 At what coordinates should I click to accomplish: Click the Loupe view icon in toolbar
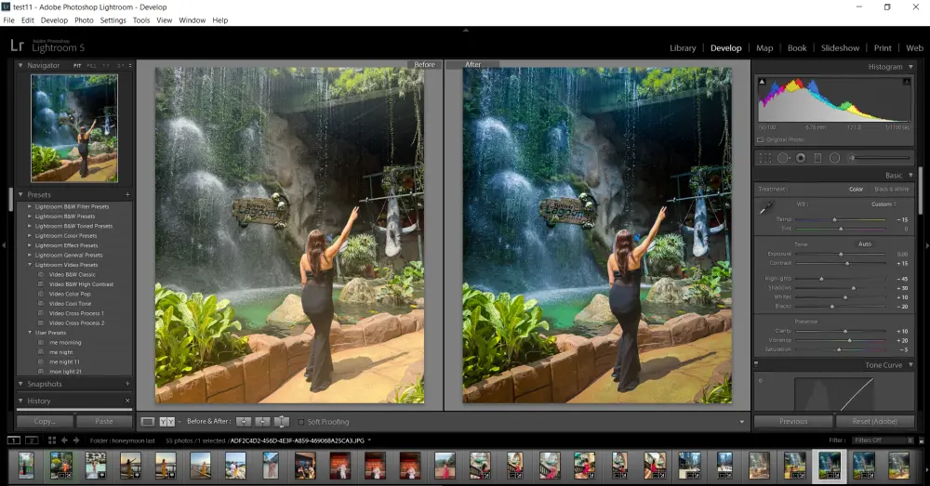[x=147, y=421]
